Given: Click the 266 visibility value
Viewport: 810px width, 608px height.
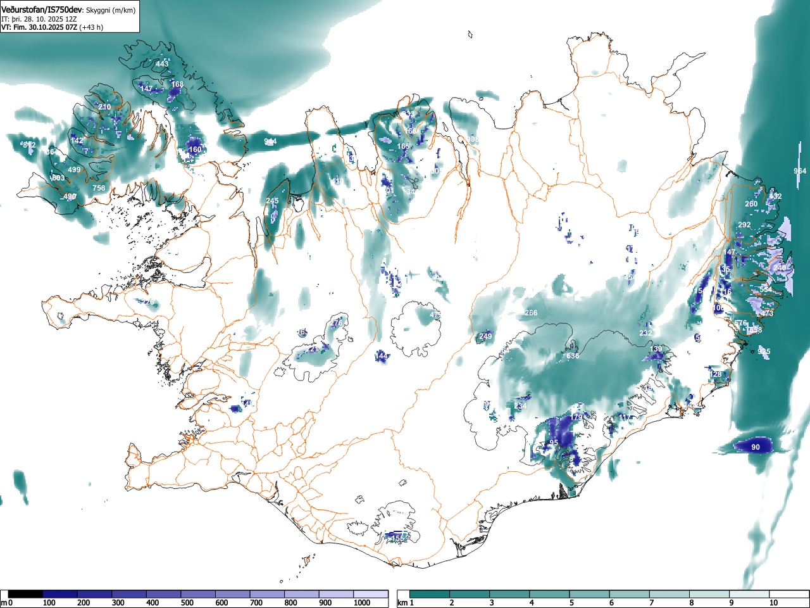Looking at the screenshot, I should [x=531, y=313].
